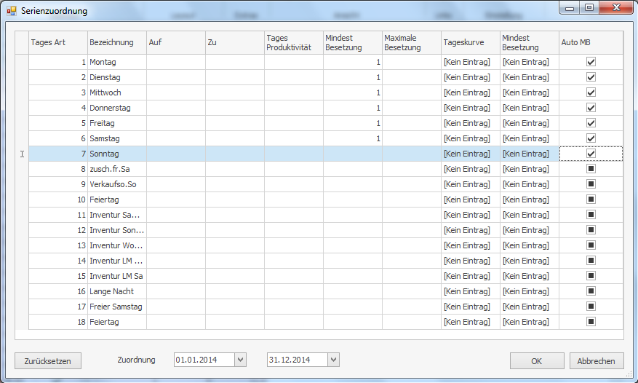Toggle Auto MB checkbox for Sonntag
Screen dimensions: 638x383
click(591, 154)
